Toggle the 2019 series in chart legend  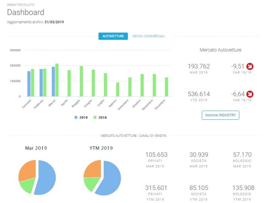pos(81,117)
